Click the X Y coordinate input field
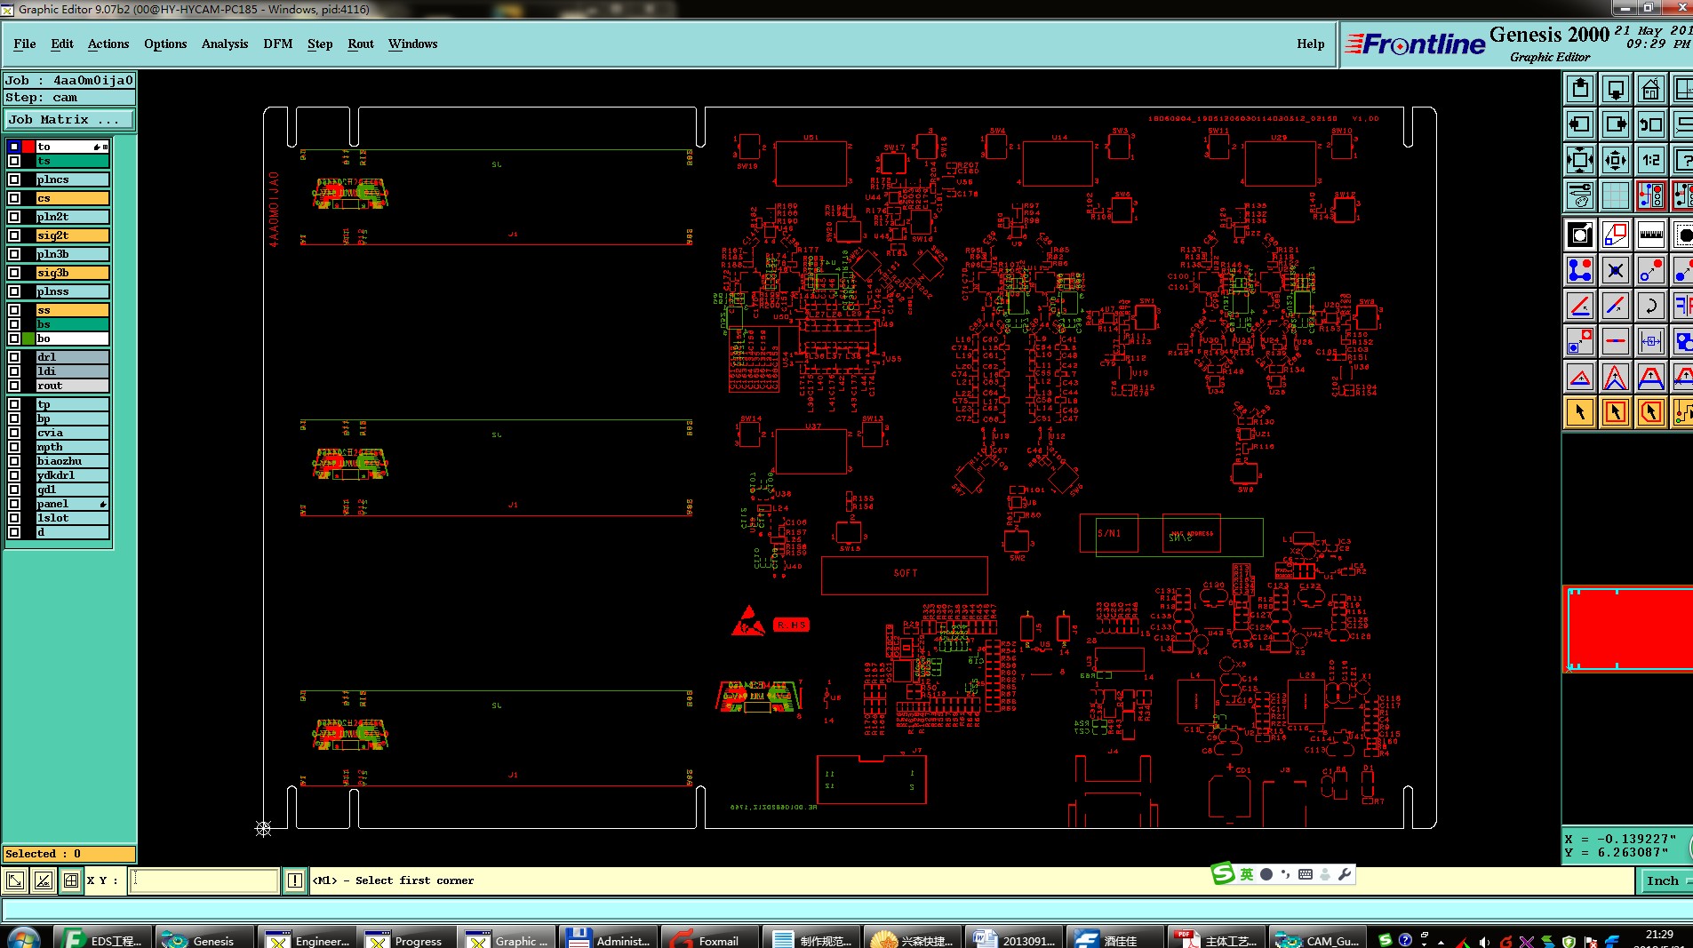Screen dimensions: 1693x948 point(204,880)
